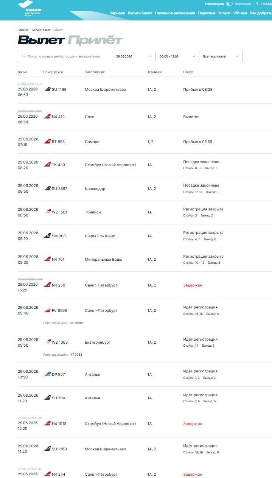Screen dimensions: 272x478
Task: Open the Онлайн-табло breadcrumb link
Action: coord(41,30)
